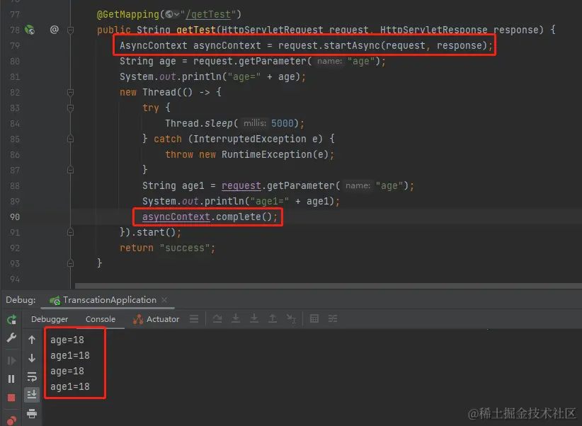Toggle soft-wrap in the console
The height and width of the screenshot is (426, 582).
click(x=32, y=376)
